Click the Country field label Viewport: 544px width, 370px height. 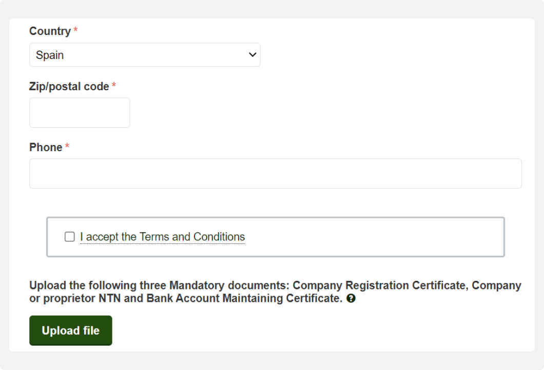50,31
